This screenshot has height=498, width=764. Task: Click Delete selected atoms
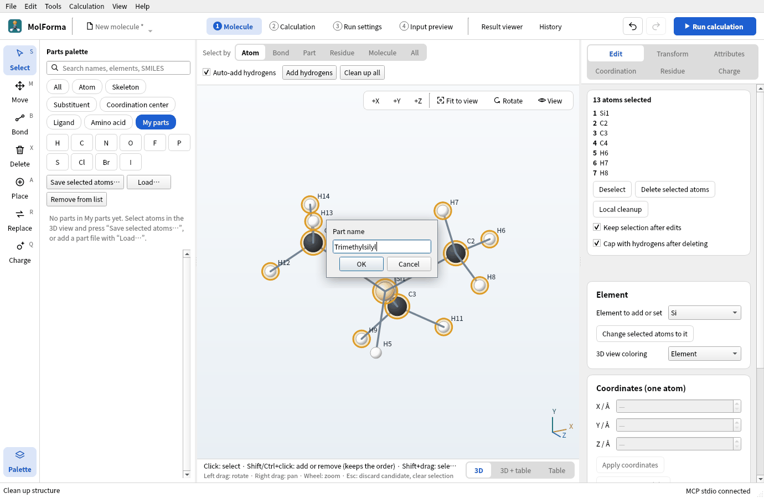coord(675,189)
